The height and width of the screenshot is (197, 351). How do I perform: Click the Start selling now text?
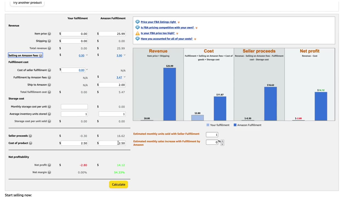[x=18, y=195]
